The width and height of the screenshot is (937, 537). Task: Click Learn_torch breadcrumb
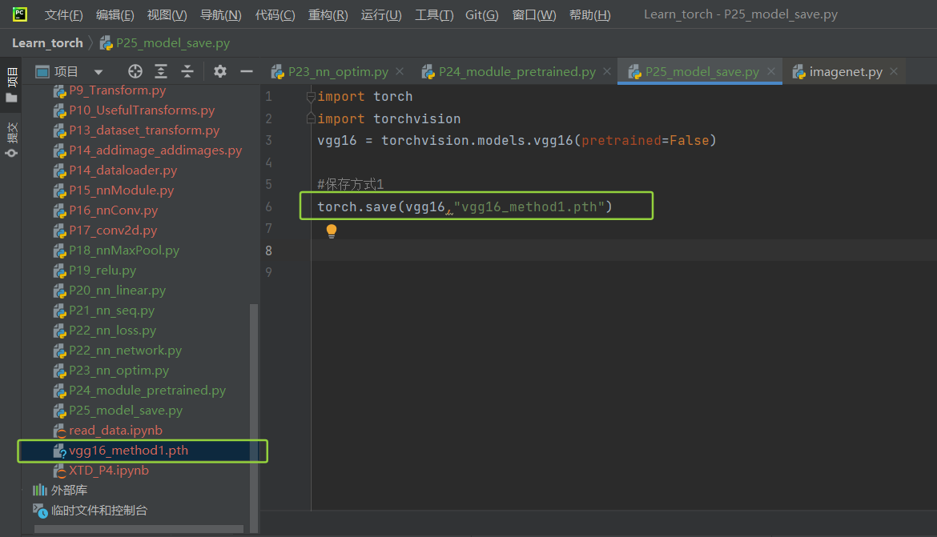click(x=47, y=43)
